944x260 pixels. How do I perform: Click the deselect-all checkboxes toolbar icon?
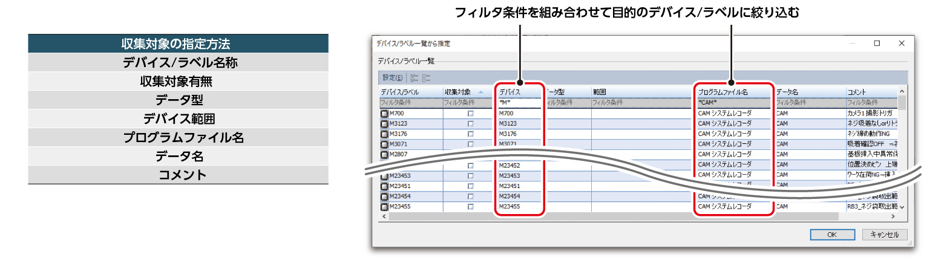(x=427, y=77)
